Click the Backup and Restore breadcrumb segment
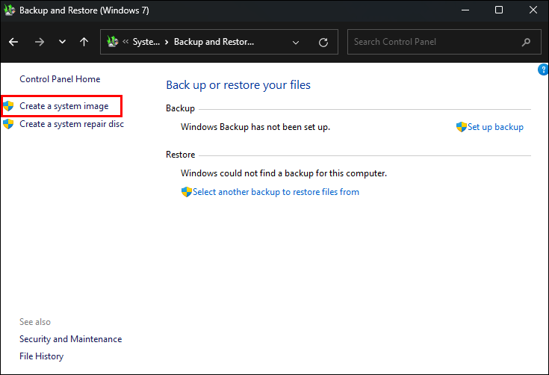The image size is (549, 375). click(x=214, y=42)
